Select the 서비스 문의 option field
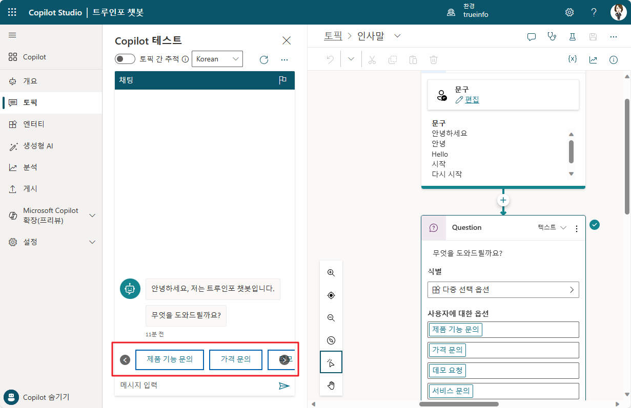Viewport: 631px width, 408px height. click(x=503, y=391)
